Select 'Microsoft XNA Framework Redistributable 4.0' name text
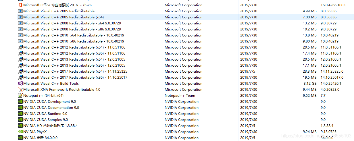The width and height of the screenshot is (354, 141). [x=62, y=90]
